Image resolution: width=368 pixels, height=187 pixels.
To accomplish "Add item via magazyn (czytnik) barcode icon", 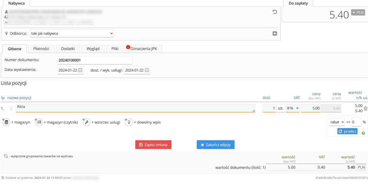I will (39, 122).
